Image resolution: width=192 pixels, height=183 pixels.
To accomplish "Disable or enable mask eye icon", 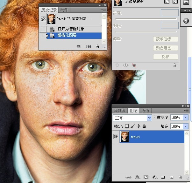I will click(x=134, y=65).
